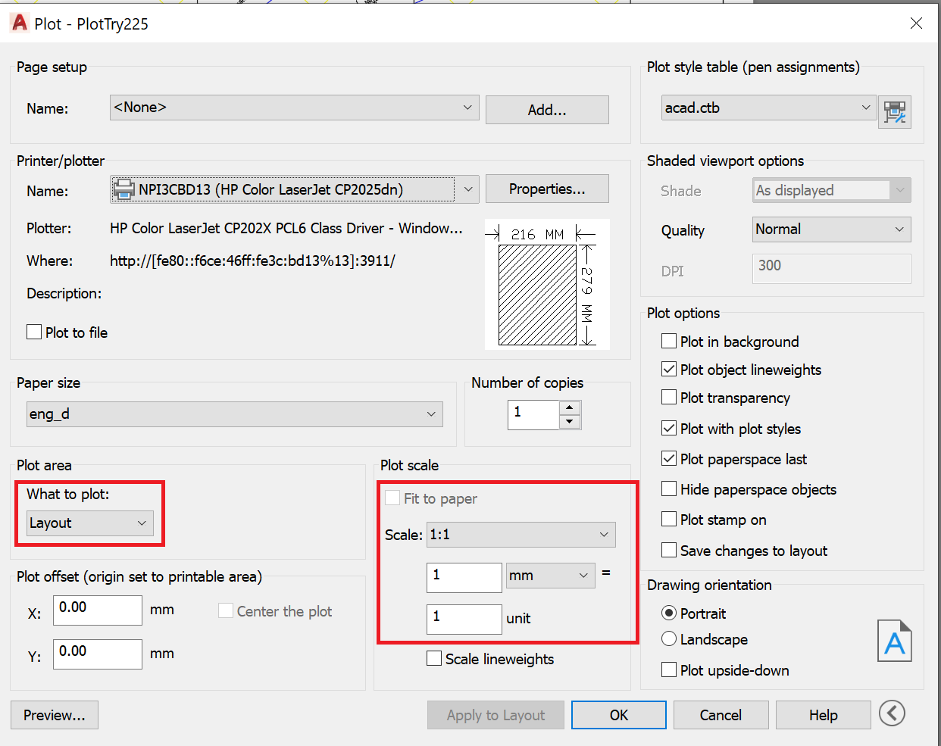Viewport: 941px width, 746px height.
Task: Edit the acad.ctb plot style table
Action: (x=895, y=112)
